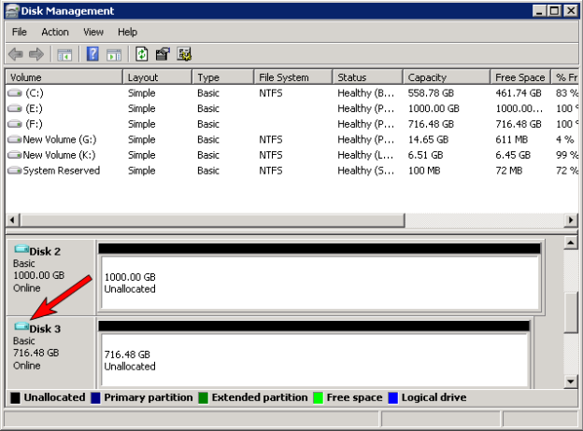
Task: Click the Forward arrow toolbar icon
Action: click(37, 54)
